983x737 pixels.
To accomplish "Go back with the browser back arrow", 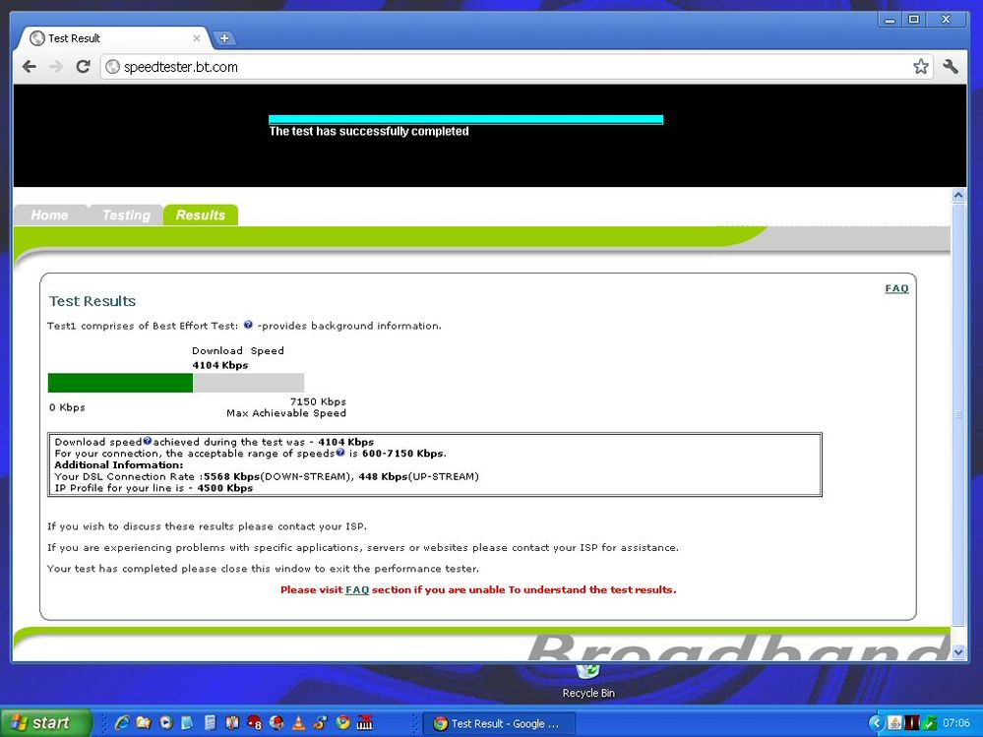I will [29, 67].
